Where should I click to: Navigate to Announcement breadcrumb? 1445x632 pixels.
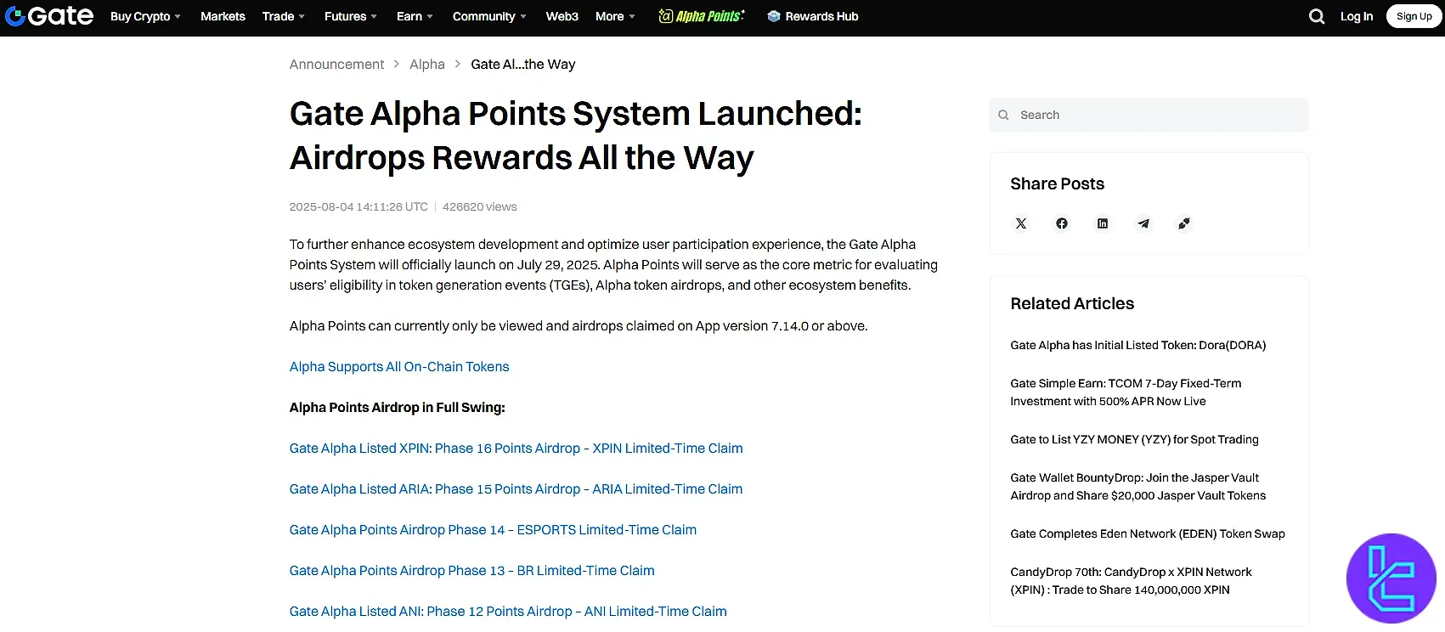336,65
